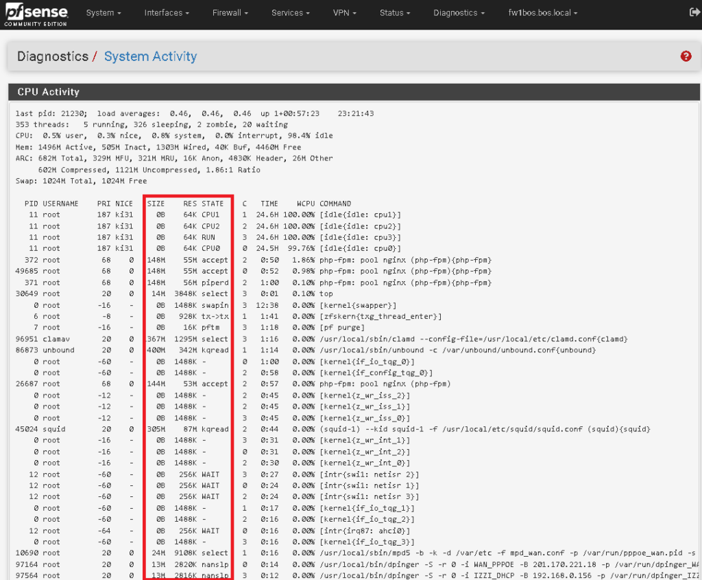Click the PID column header
This screenshot has width=702, height=580.
32,204
